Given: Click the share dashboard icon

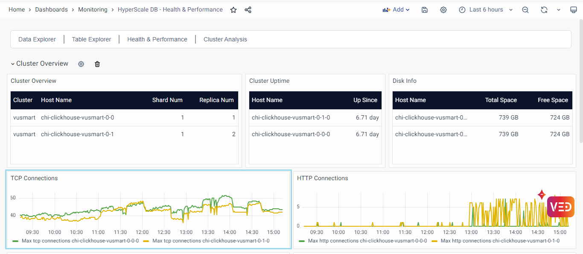Looking at the screenshot, I should pos(248,10).
